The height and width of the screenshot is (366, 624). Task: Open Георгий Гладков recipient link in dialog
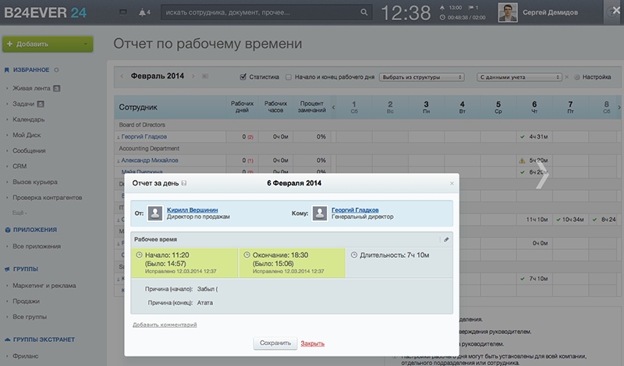coord(355,209)
